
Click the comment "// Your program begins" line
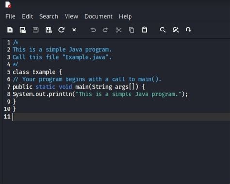[87, 79]
